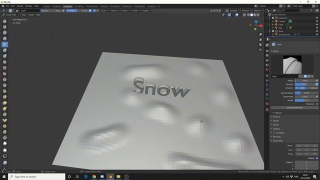Open the Mask menu in viewport header
Viewport: 320px width, 180px height.
pos(38,15)
